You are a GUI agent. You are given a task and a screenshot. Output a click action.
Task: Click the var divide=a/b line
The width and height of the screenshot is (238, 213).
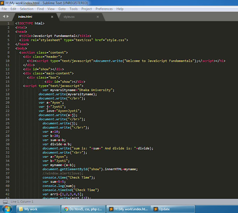tap(57, 144)
